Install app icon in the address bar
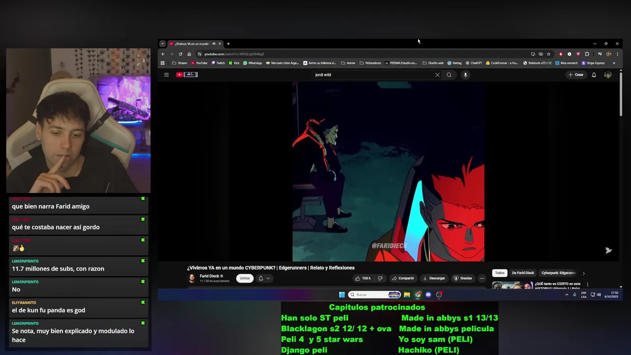This screenshot has width=631, height=355. pos(533,54)
